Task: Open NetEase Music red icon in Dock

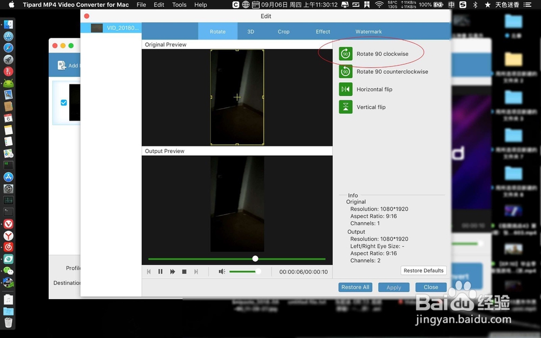Action: point(8,247)
